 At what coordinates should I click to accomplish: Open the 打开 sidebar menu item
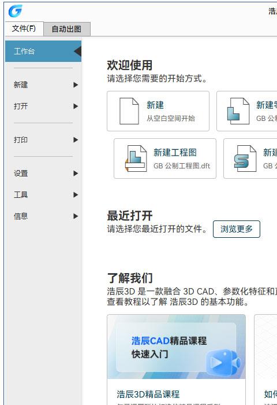[x=43, y=106]
